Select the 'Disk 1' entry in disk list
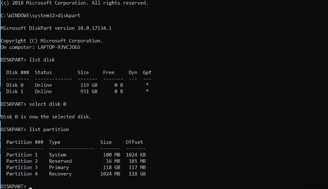 point(15,91)
